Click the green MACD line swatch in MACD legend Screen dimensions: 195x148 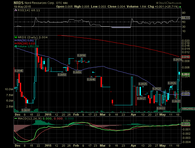tap(16, 118)
